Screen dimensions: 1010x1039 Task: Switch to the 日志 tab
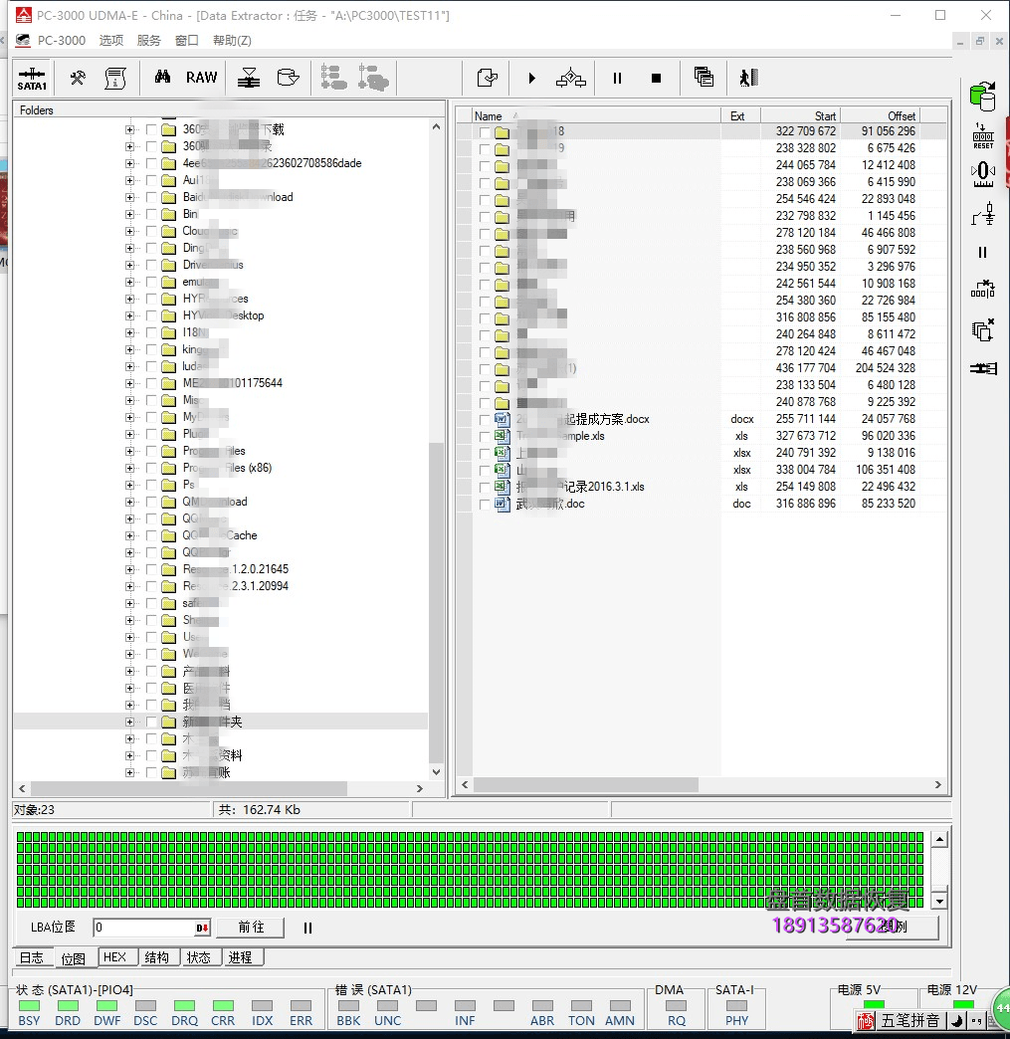pos(31,957)
